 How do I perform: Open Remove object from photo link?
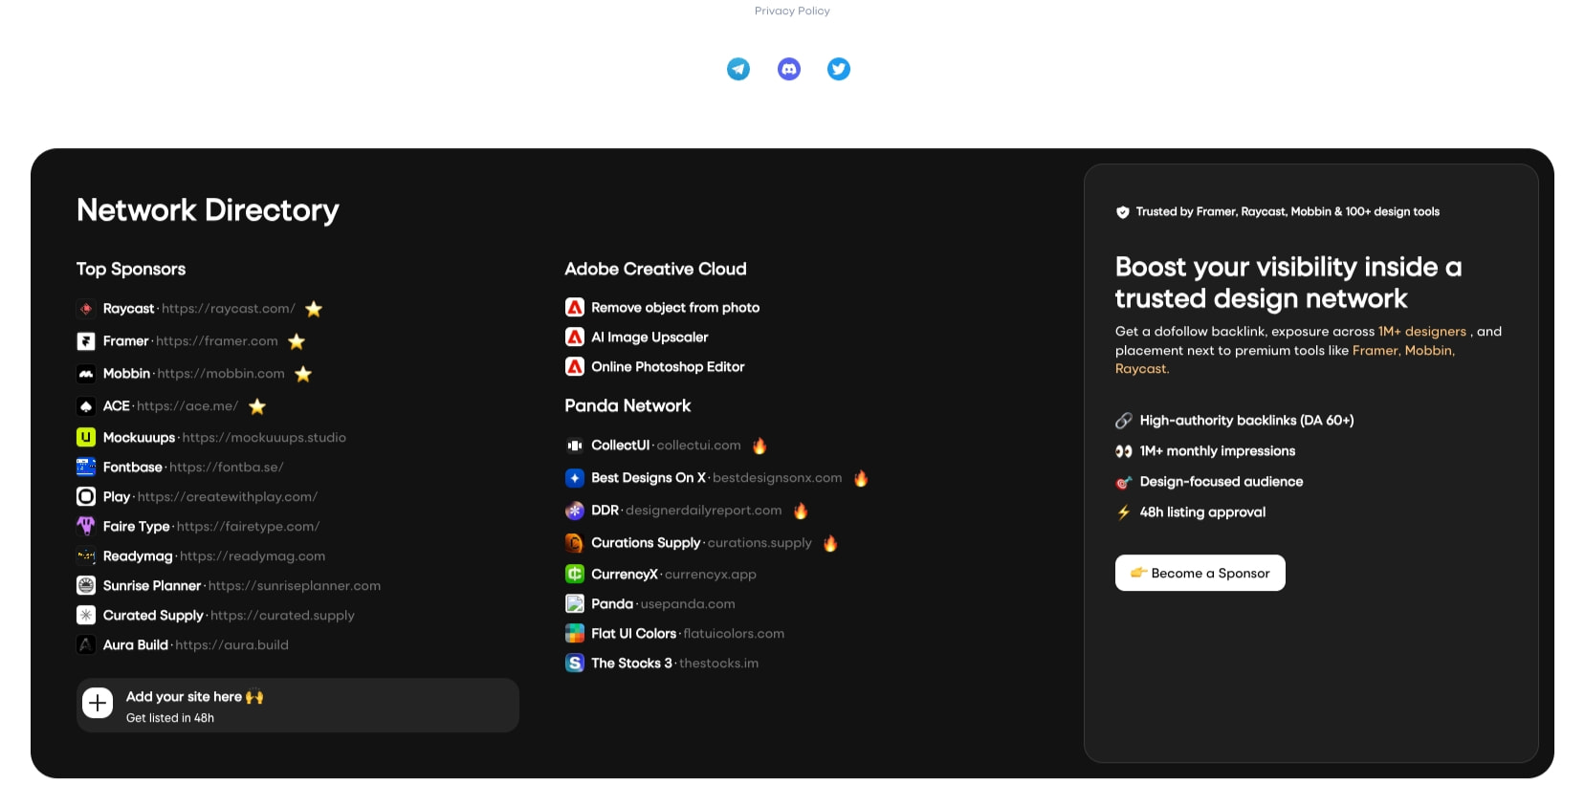675,307
